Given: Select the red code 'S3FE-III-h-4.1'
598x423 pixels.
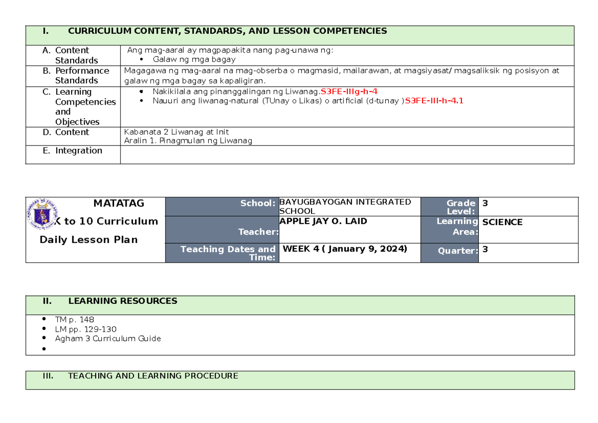Looking at the screenshot, I should point(434,101).
